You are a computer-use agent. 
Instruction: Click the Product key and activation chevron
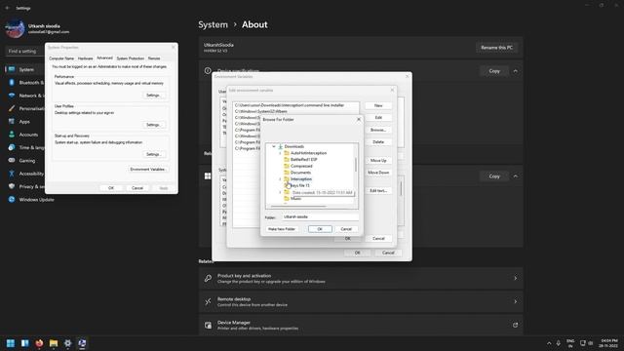(x=516, y=278)
